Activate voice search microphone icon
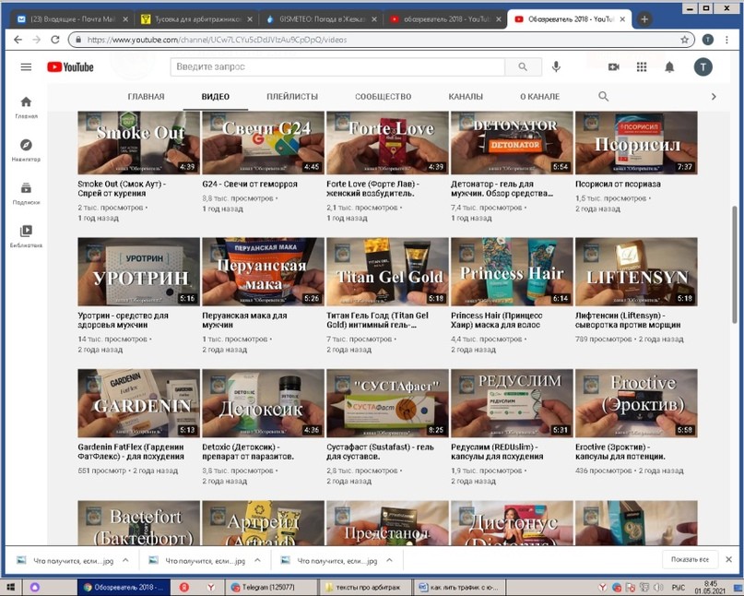This screenshot has height=596, width=744. [556, 67]
